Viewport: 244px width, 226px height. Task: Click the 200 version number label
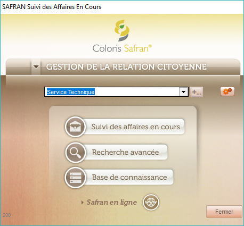(x=7, y=215)
